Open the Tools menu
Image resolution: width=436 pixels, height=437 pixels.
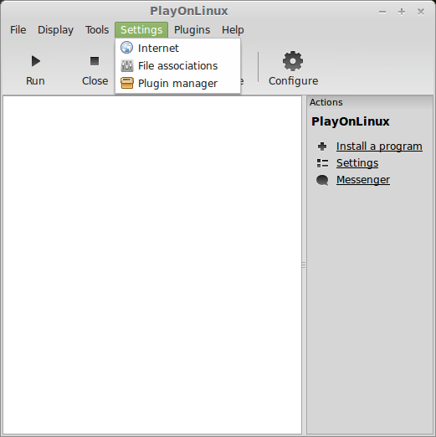tap(97, 30)
